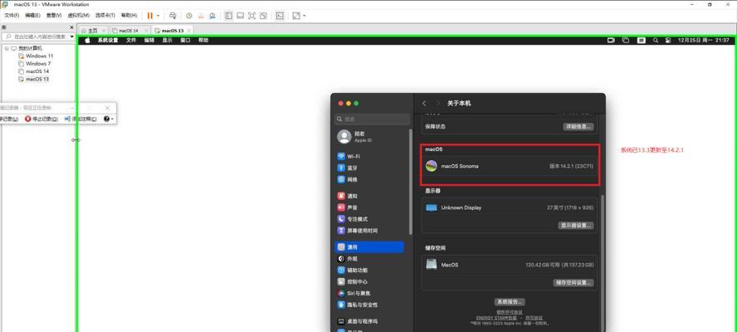This screenshot has width=737, height=332.
Task: Click the 系统报告 button
Action: click(510, 302)
